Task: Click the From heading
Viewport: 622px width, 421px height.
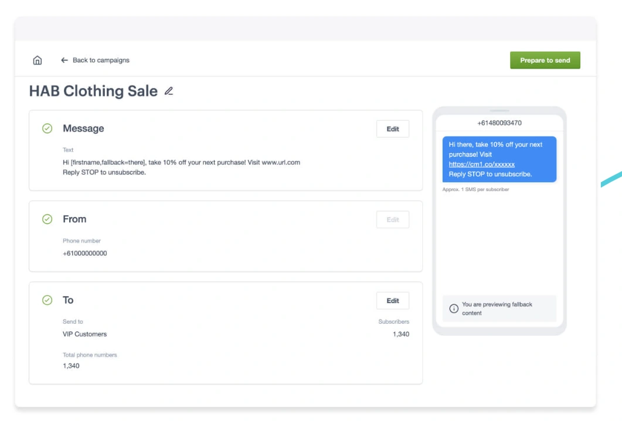Action: [74, 219]
